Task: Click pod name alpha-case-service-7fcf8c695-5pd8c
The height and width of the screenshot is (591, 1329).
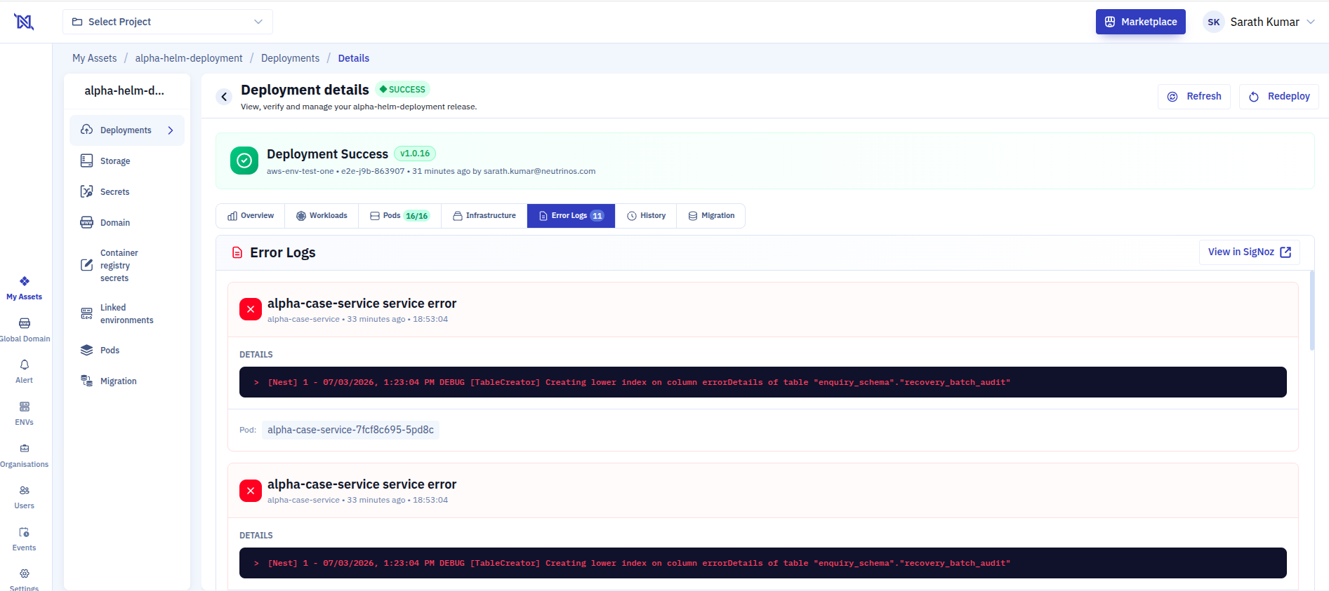Action: [350, 430]
